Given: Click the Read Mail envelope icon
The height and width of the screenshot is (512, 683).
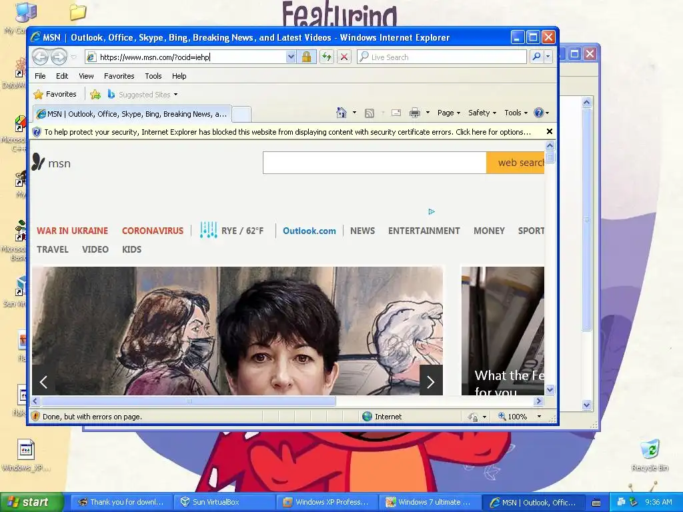Looking at the screenshot, I should [x=396, y=113].
